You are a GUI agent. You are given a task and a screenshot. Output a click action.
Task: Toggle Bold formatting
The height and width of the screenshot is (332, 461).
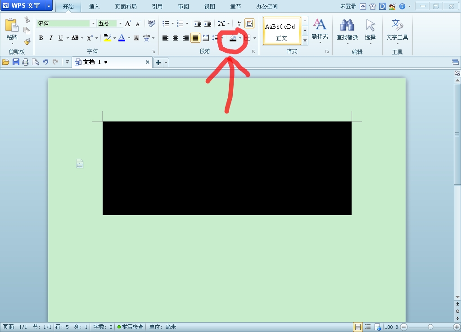tap(41, 38)
